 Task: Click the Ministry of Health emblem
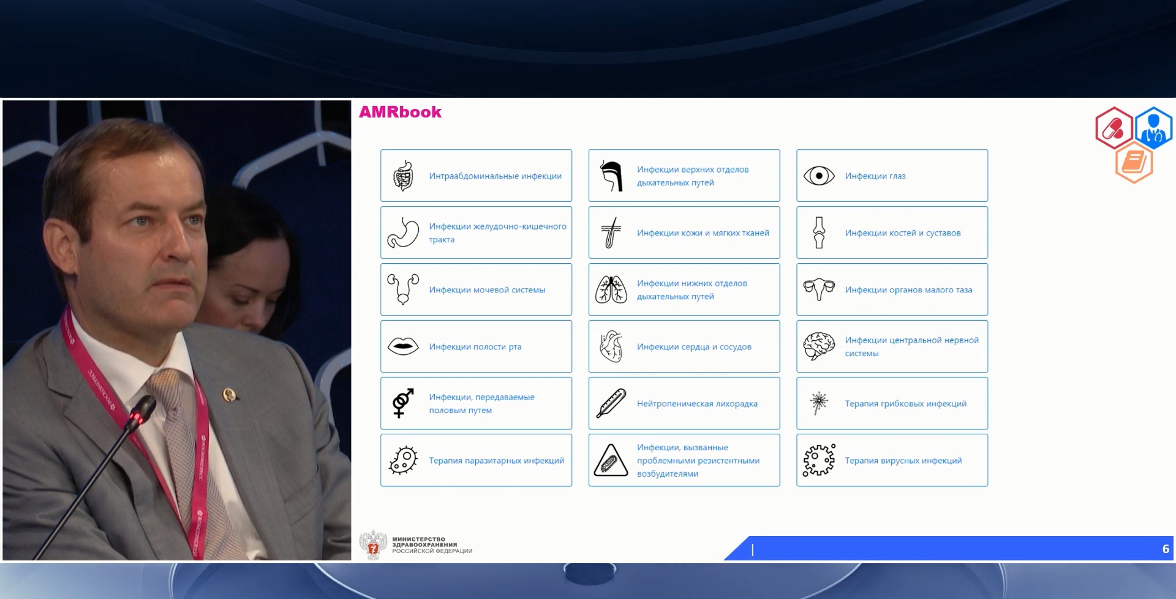pos(373,544)
